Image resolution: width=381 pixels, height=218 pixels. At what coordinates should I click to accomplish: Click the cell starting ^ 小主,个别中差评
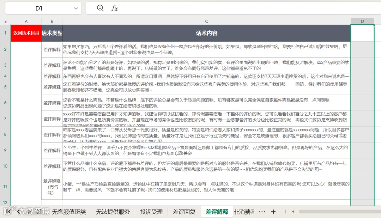(206, 150)
